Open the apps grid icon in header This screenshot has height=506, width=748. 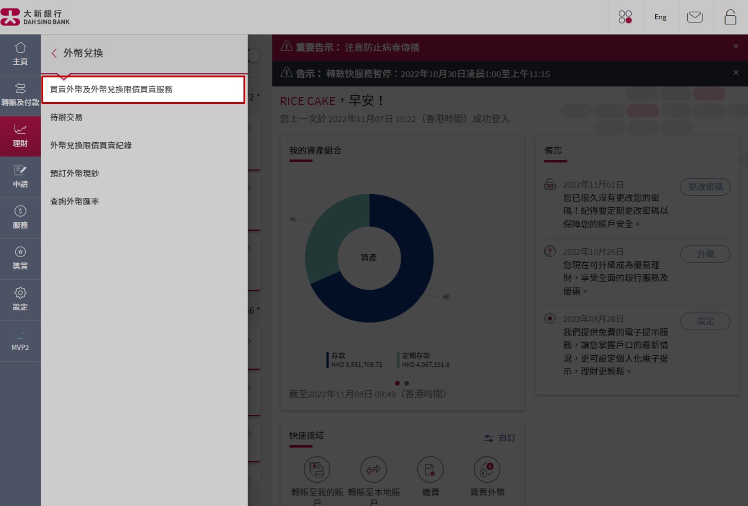pyautogui.click(x=625, y=17)
